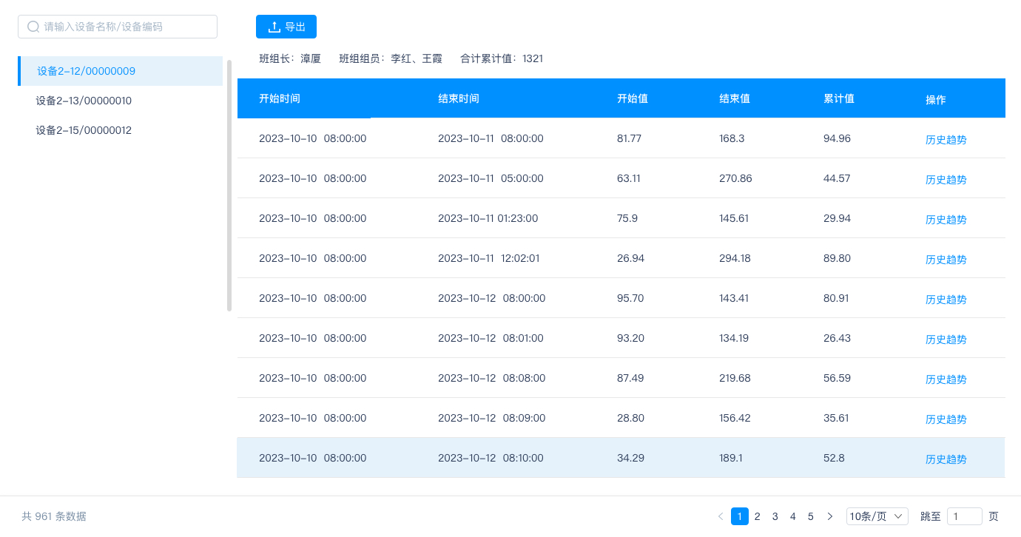Click the export upload icon on 导出 button
Screen dimensions: 1021x537
point(273,26)
